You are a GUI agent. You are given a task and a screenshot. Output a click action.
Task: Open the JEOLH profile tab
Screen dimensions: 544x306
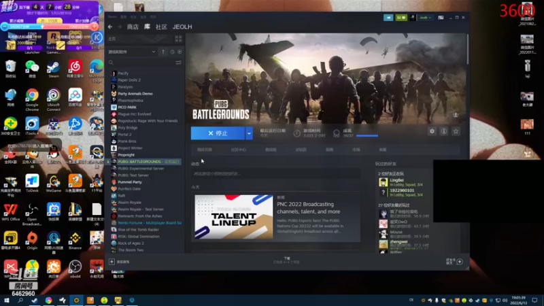pyautogui.click(x=182, y=27)
